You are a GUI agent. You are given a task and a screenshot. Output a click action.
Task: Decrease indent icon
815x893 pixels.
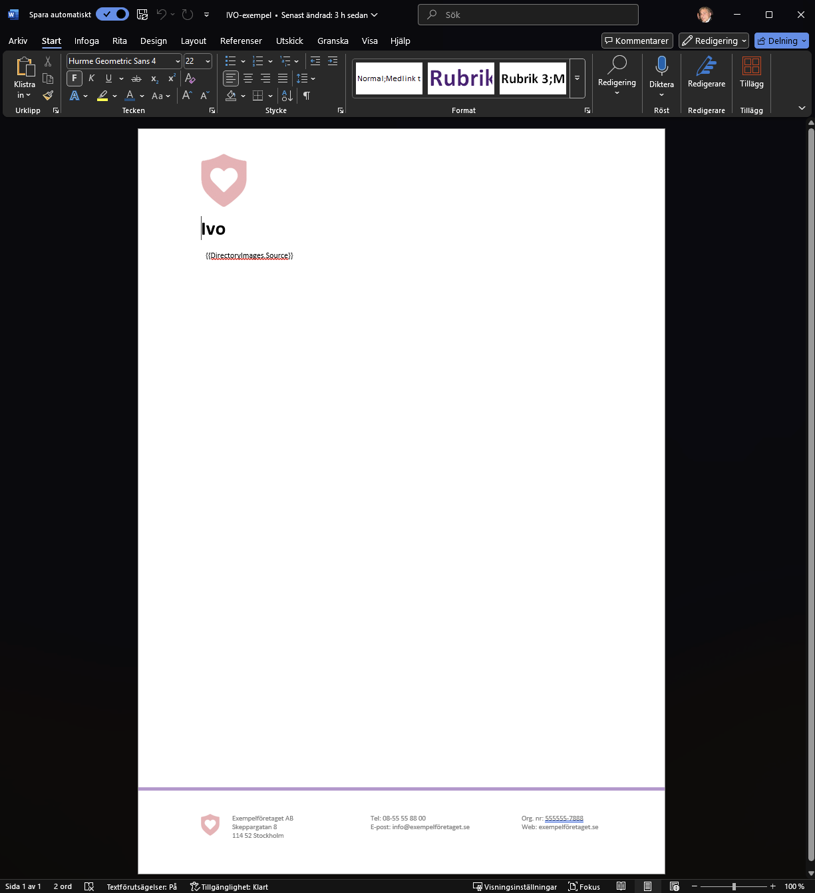(315, 61)
